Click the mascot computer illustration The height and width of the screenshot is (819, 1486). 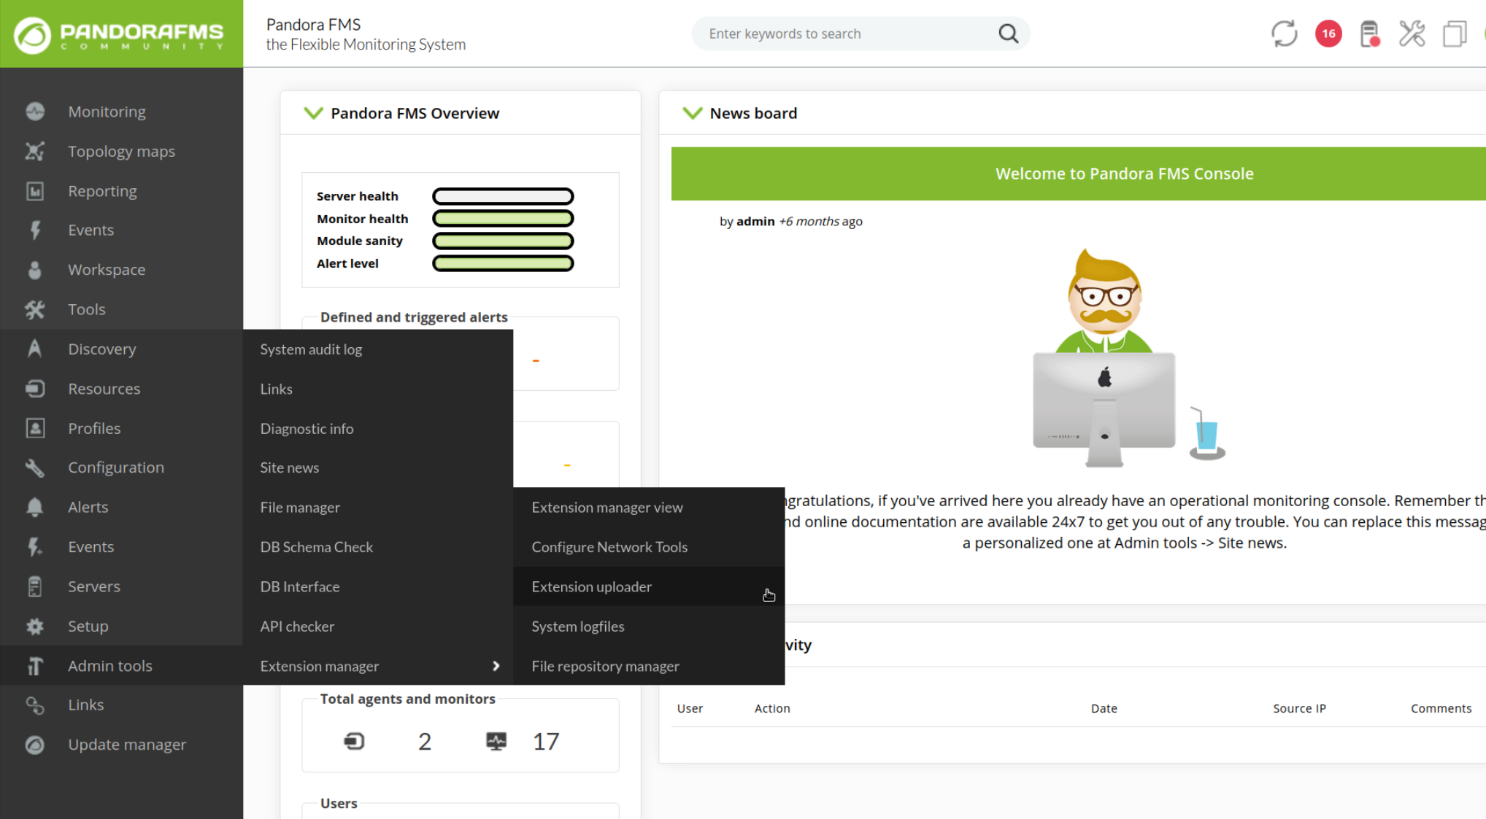pos(1128,357)
